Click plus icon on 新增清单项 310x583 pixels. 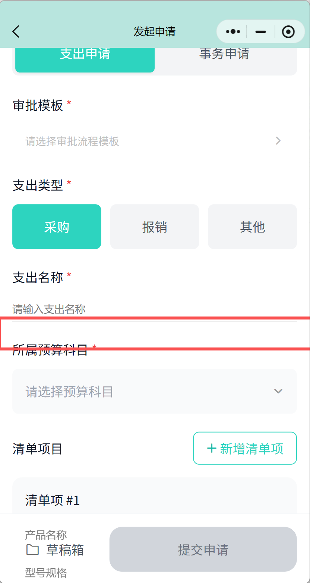click(212, 448)
